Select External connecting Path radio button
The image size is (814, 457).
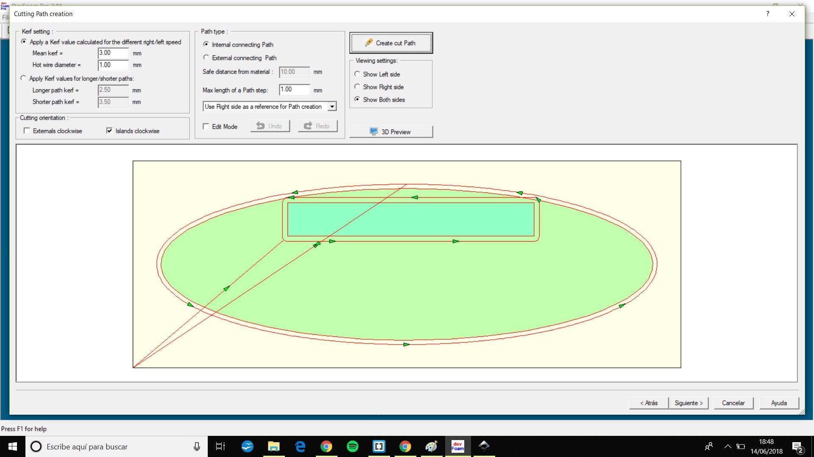[206, 58]
